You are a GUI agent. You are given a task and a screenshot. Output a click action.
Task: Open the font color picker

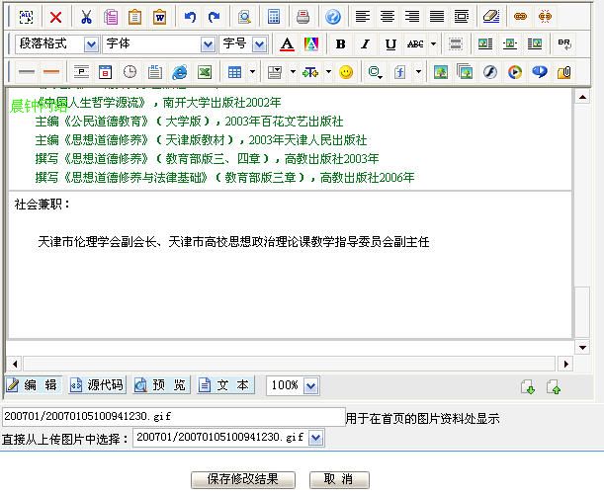(287, 44)
